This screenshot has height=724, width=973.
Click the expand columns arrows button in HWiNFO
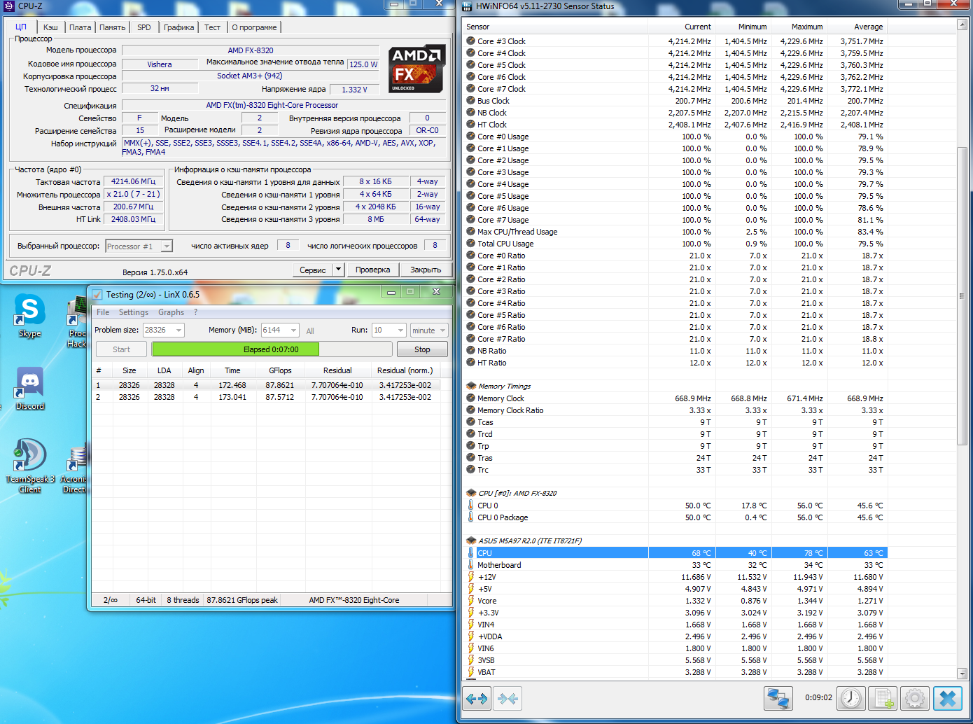[x=477, y=698]
